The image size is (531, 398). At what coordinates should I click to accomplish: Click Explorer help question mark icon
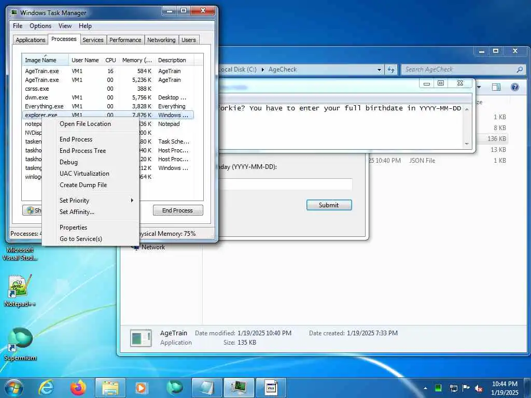(x=515, y=87)
